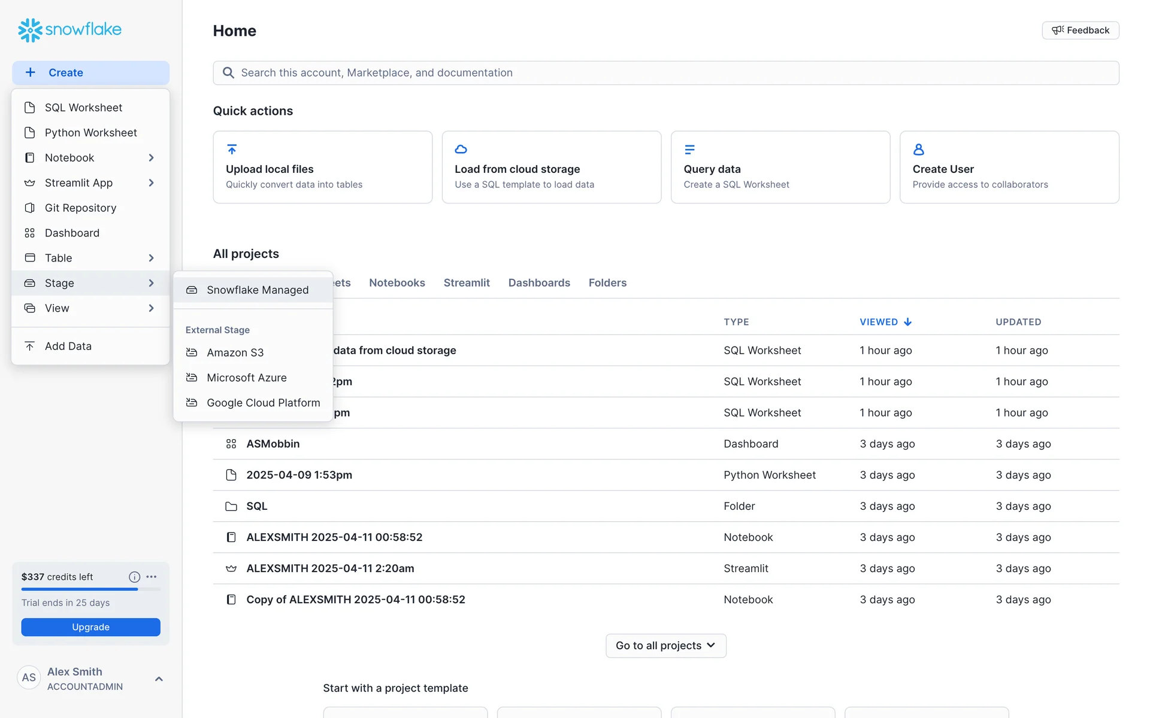The width and height of the screenshot is (1150, 718).
Task: Click the credits info icon
Action: (134, 577)
